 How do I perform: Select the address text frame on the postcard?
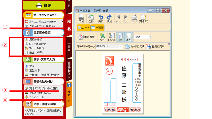pos(137,83)
